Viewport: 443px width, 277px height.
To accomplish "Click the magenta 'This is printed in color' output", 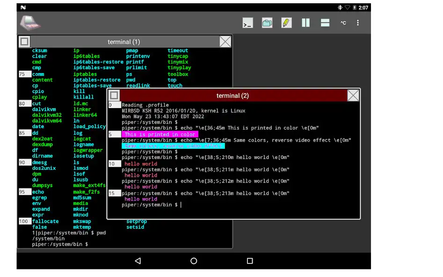I will click(160, 134).
